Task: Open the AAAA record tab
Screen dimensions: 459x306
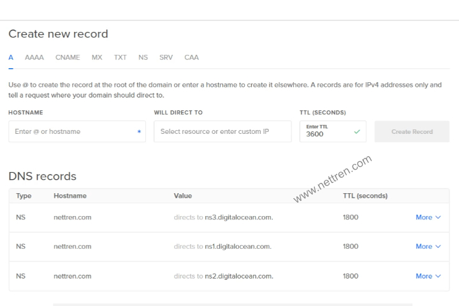Action: pyautogui.click(x=34, y=57)
